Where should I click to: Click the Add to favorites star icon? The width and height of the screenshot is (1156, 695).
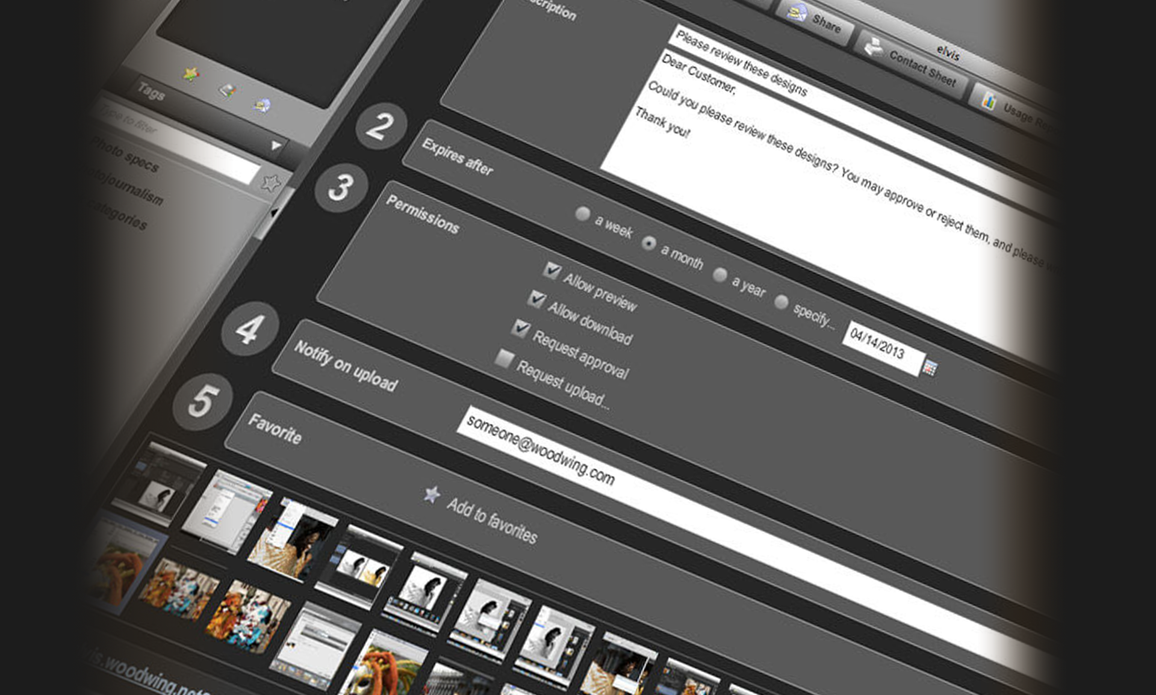pyautogui.click(x=432, y=495)
